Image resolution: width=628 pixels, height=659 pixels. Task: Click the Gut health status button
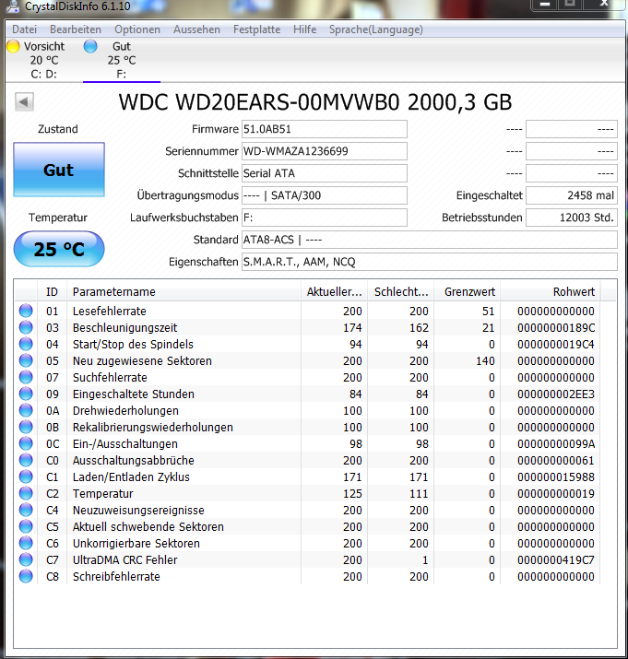(59, 170)
